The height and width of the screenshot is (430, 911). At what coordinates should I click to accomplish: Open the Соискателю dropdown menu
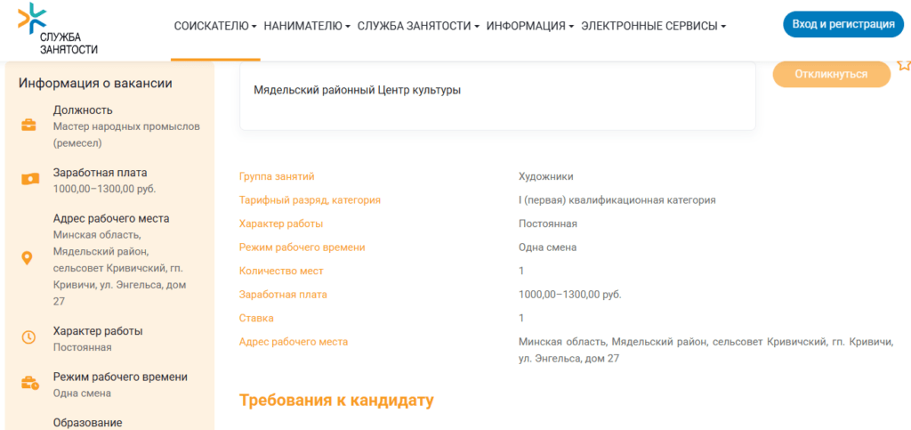pyautogui.click(x=215, y=27)
